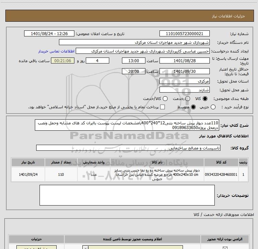The height and width of the screenshot is (249, 258).
Task: Click the واحد شمارش column header
Action: (x=93, y=162)
